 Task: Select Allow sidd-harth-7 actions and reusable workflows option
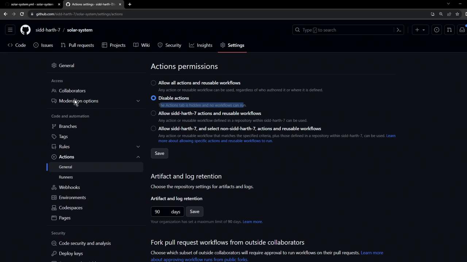click(154, 114)
